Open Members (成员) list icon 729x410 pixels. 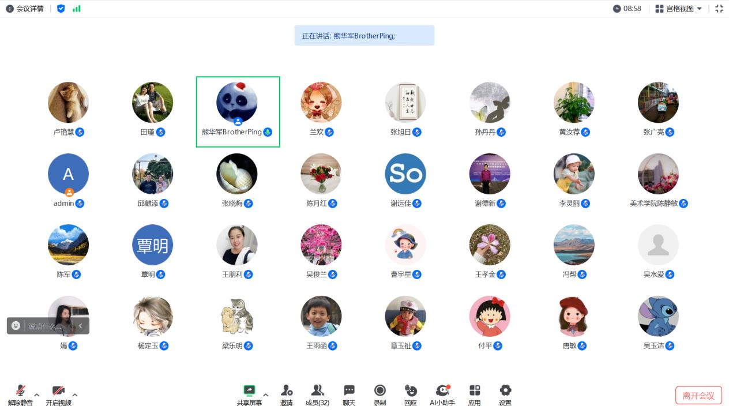[x=317, y=391]
